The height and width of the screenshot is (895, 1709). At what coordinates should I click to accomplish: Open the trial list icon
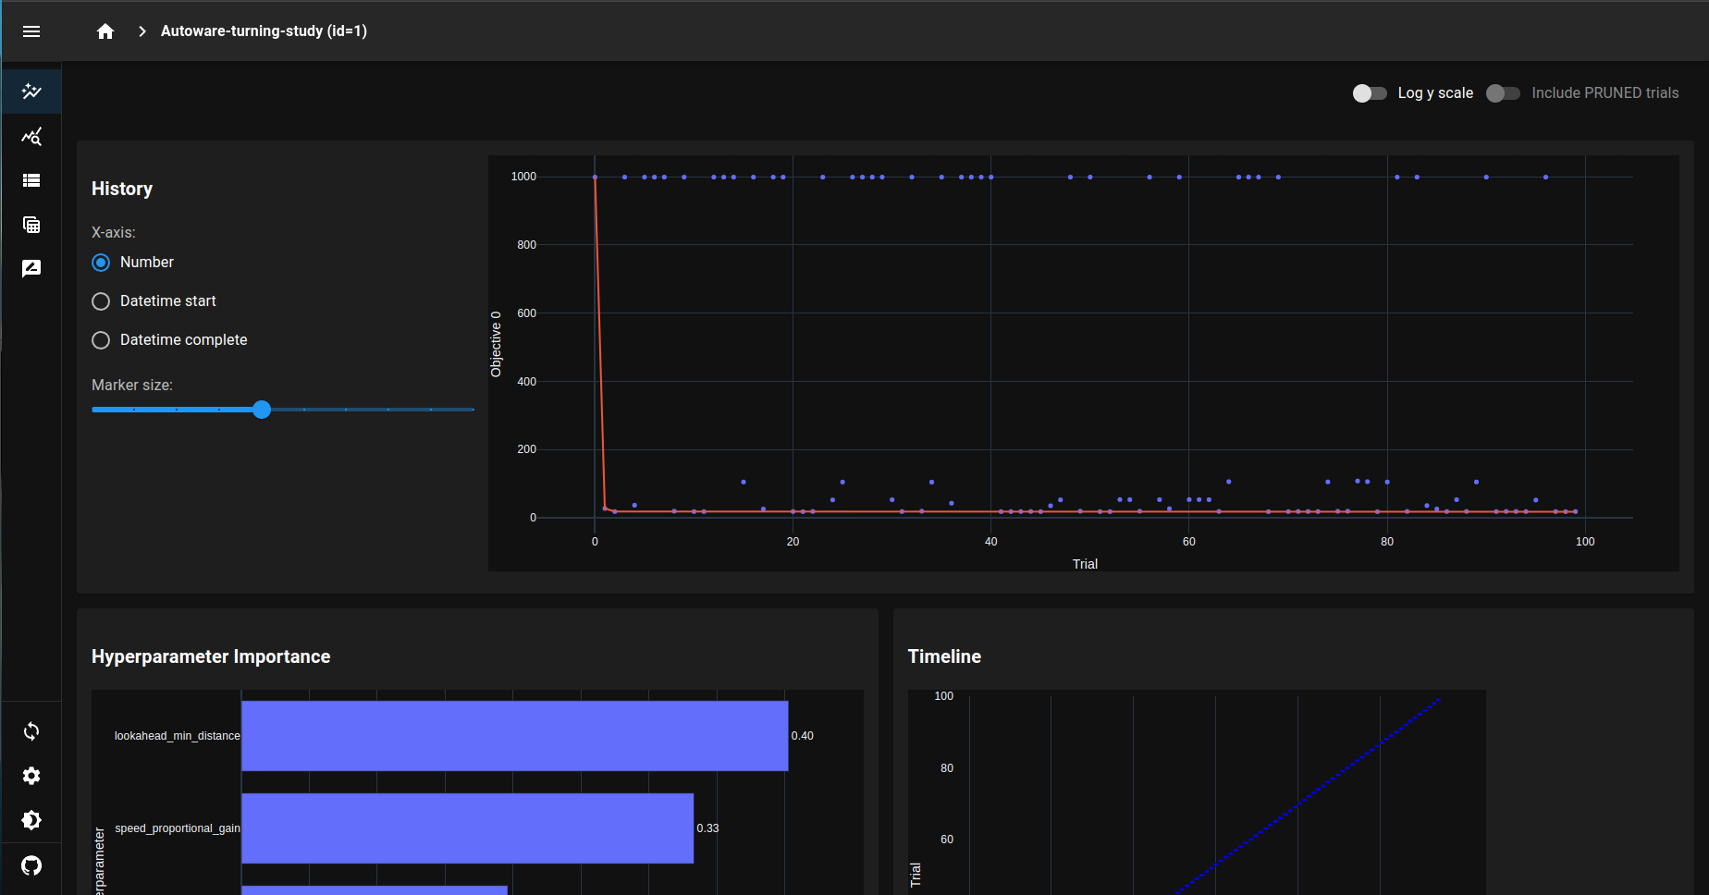tap(31, 180)
